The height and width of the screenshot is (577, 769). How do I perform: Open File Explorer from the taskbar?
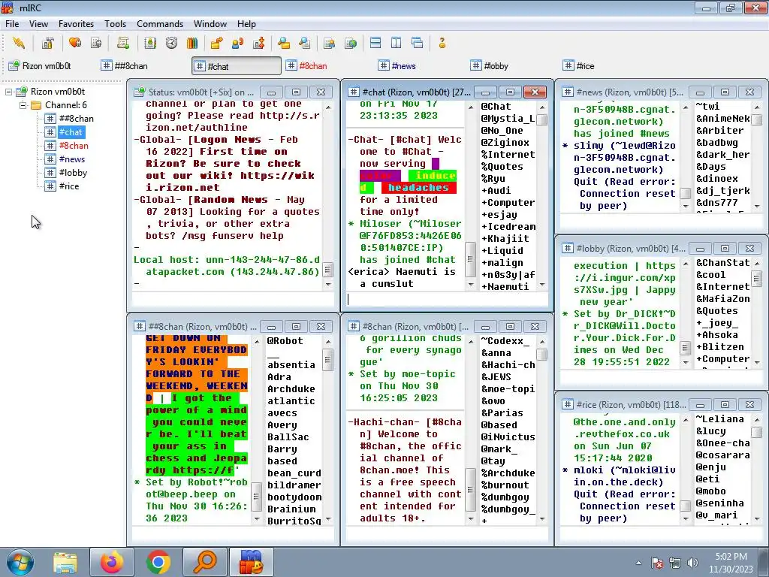click(x=65, y=562)
